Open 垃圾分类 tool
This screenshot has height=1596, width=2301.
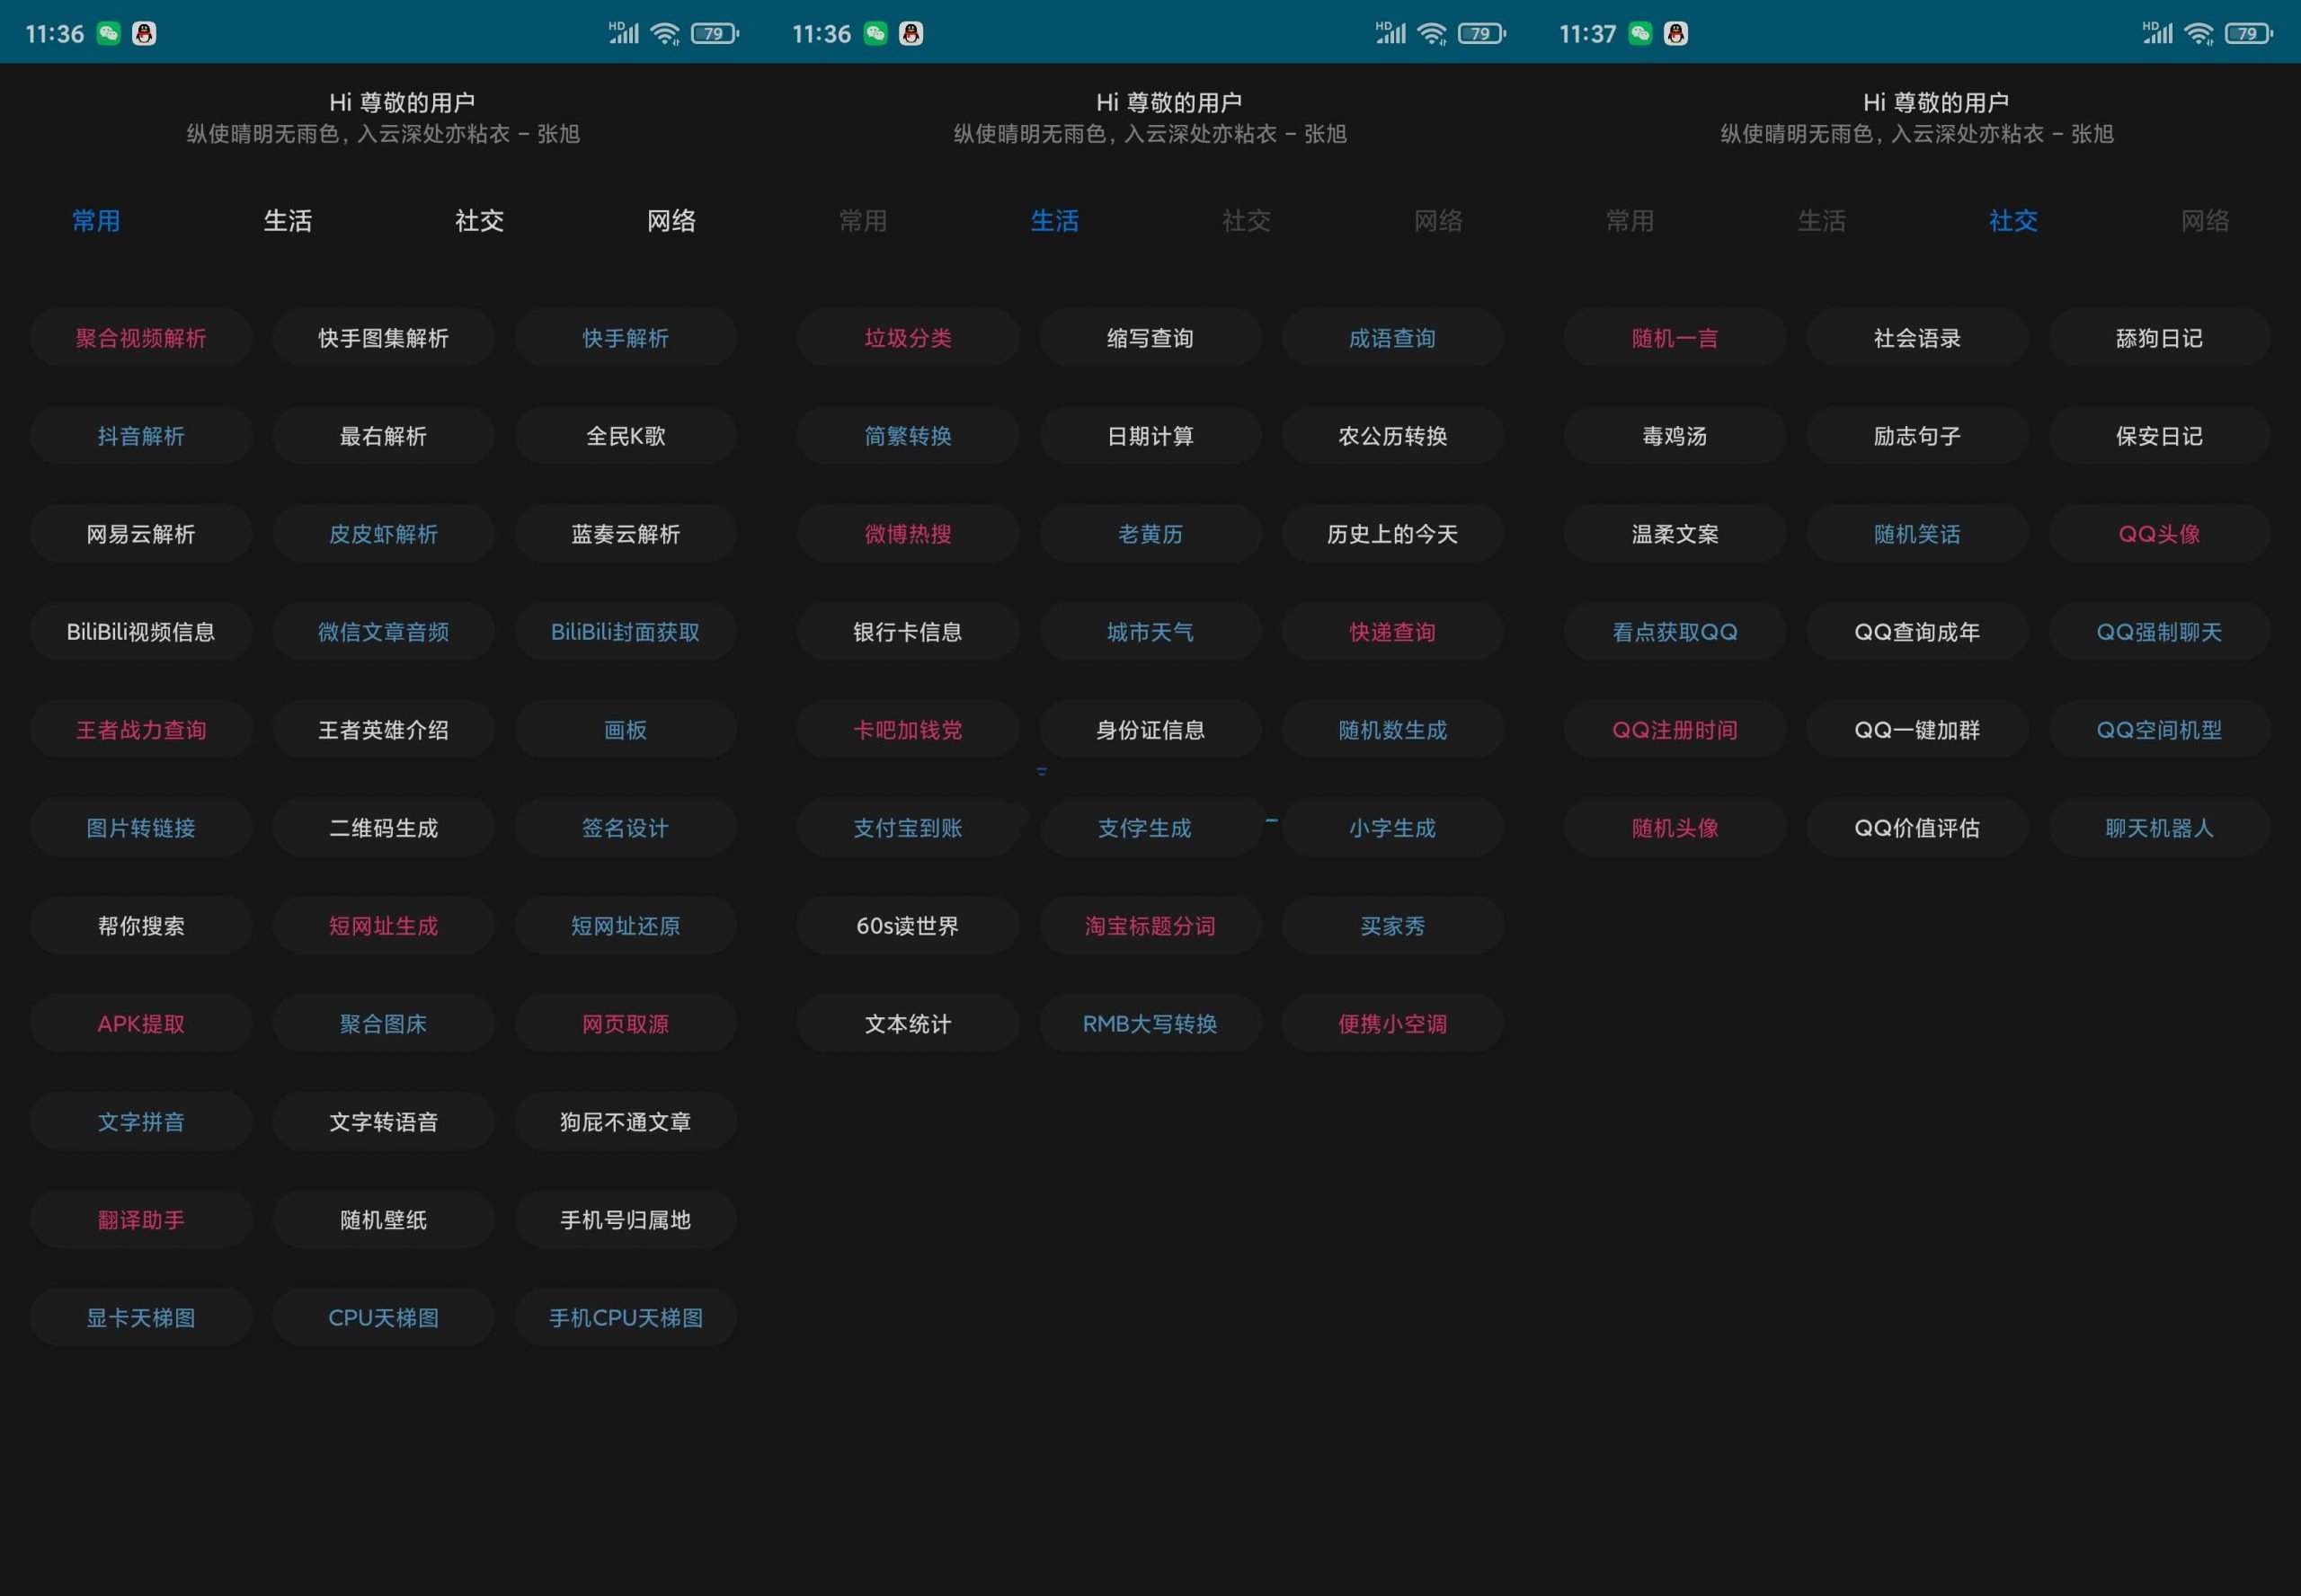pos(908,338)
